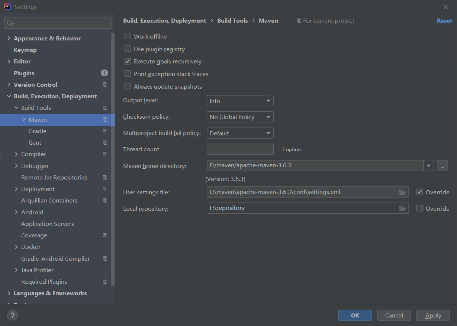The width and height of the screenshot is (457, 326).
Task: Open the Checksum policy dropdown
Action: pyautogui.click(x=240, y=117)
